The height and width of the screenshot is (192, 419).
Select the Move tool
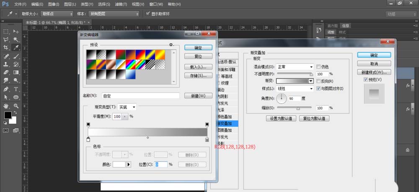16,31
